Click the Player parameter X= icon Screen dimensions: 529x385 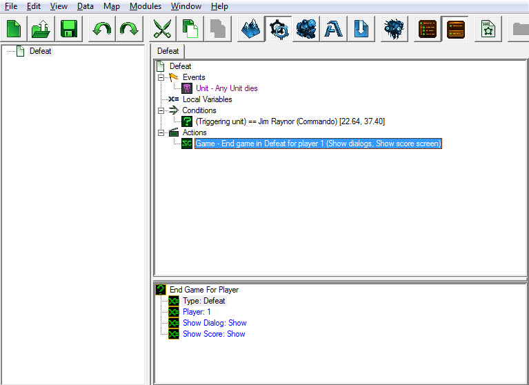point(174,312)
